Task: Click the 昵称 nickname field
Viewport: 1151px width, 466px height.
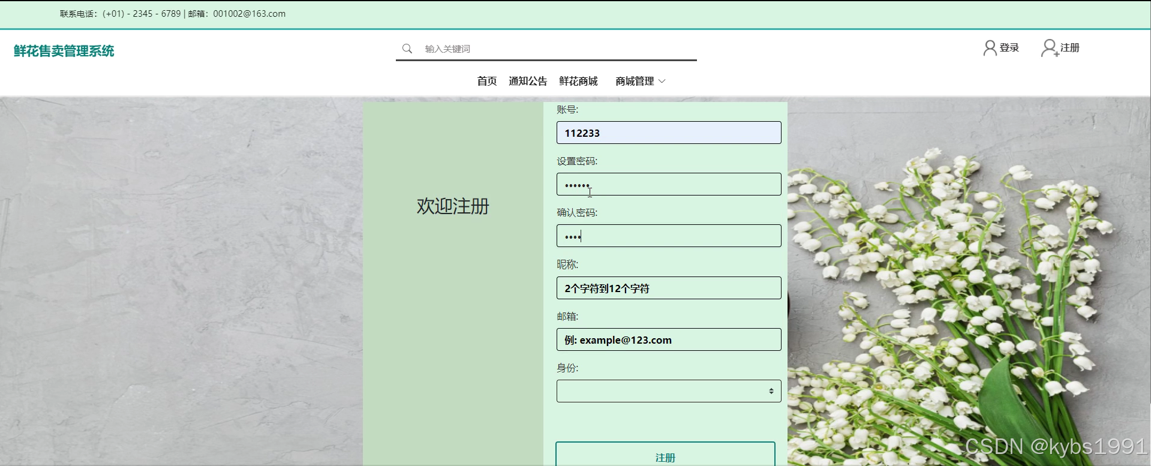Action: click(x=669, y=288)
